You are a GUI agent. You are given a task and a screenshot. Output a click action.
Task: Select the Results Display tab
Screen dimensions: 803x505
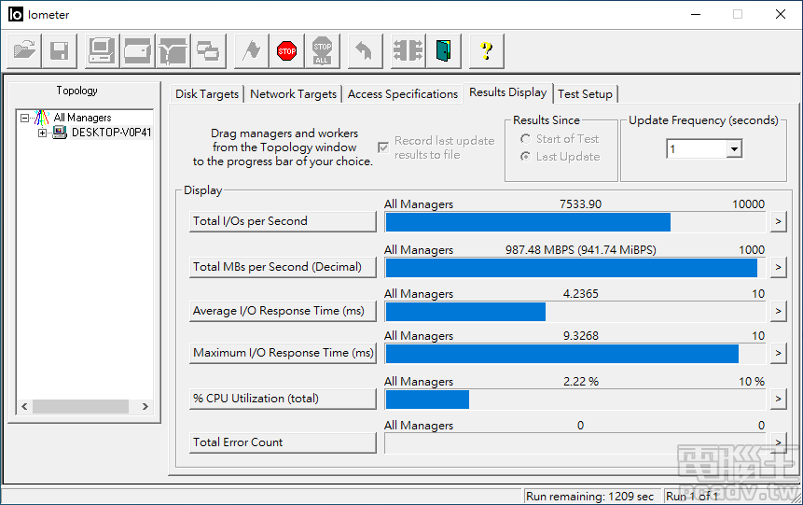click(508, 92)
